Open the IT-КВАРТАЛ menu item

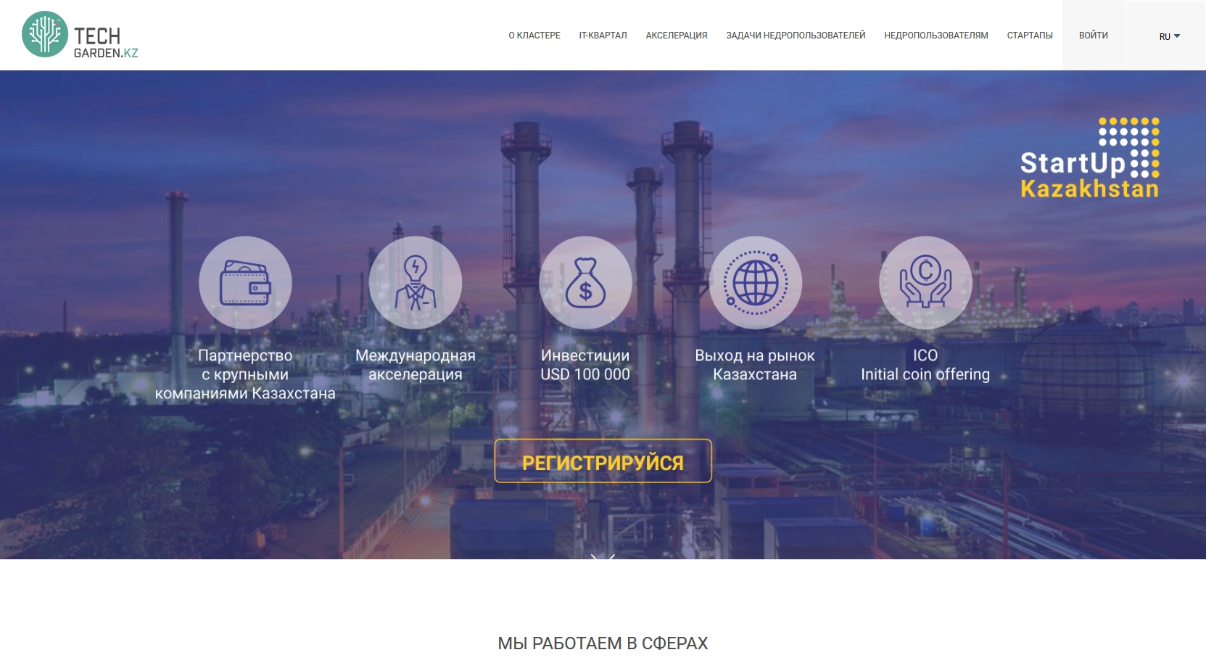coord(603,36)
